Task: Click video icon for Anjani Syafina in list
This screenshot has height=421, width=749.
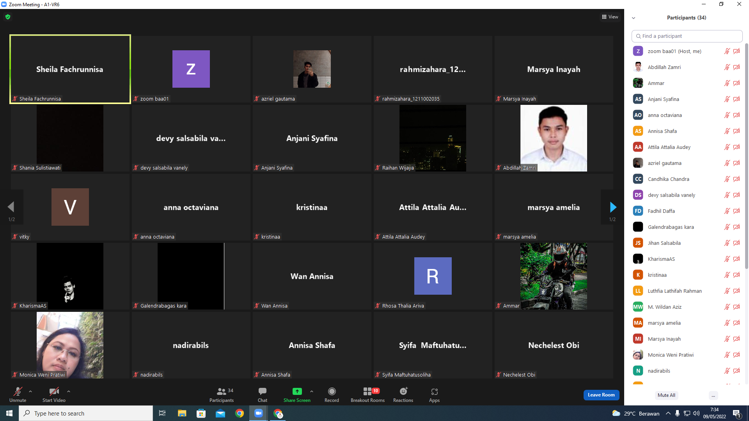Action: [x=737, y=99]
